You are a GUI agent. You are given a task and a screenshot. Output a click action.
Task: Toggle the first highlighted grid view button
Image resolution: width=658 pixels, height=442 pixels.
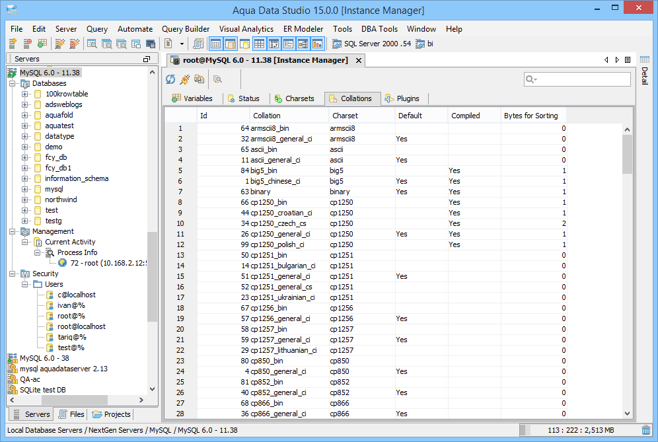click(x=215, y=44)
